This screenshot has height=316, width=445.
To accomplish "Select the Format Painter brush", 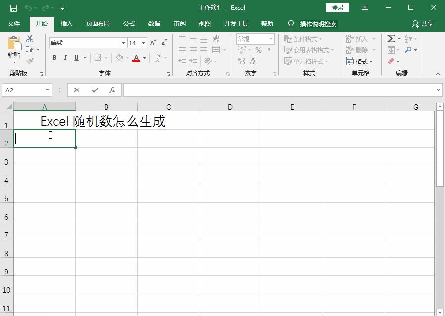I will [x=30, y=61].
